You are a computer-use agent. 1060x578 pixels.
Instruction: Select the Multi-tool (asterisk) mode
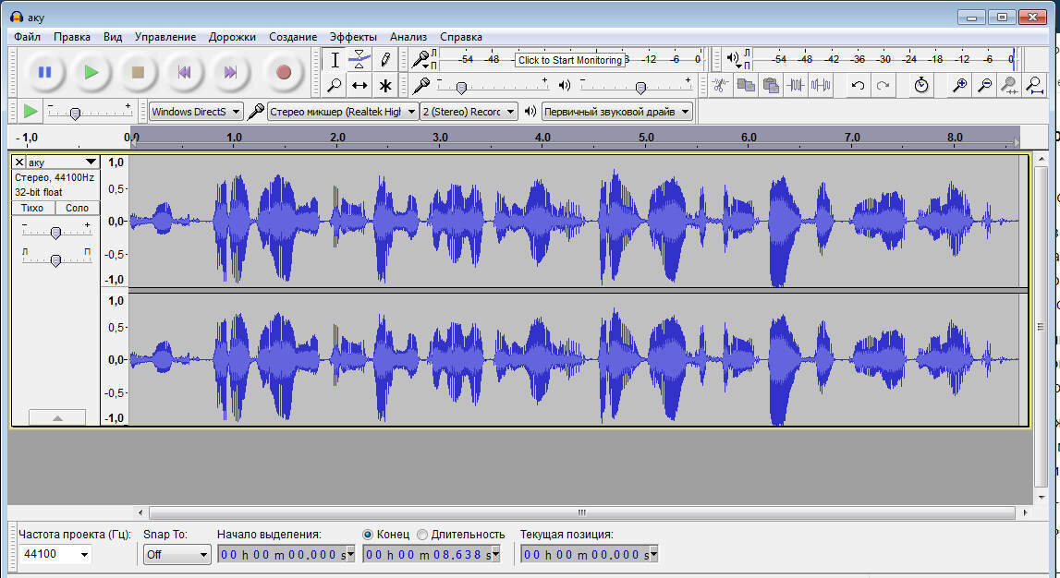[x=385, y=85]
